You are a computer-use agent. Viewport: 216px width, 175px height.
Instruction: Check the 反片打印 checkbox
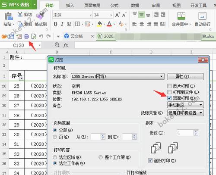pyautogui.click(x=169, y=86)
